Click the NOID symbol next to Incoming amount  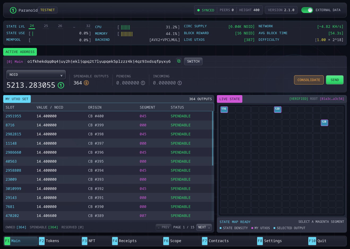coord(180,83)
